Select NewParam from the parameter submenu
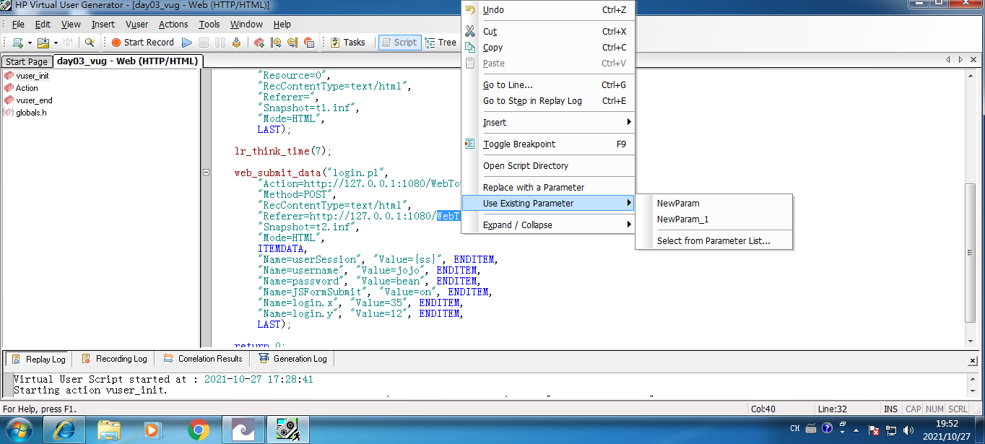 (x=713, y=204)
